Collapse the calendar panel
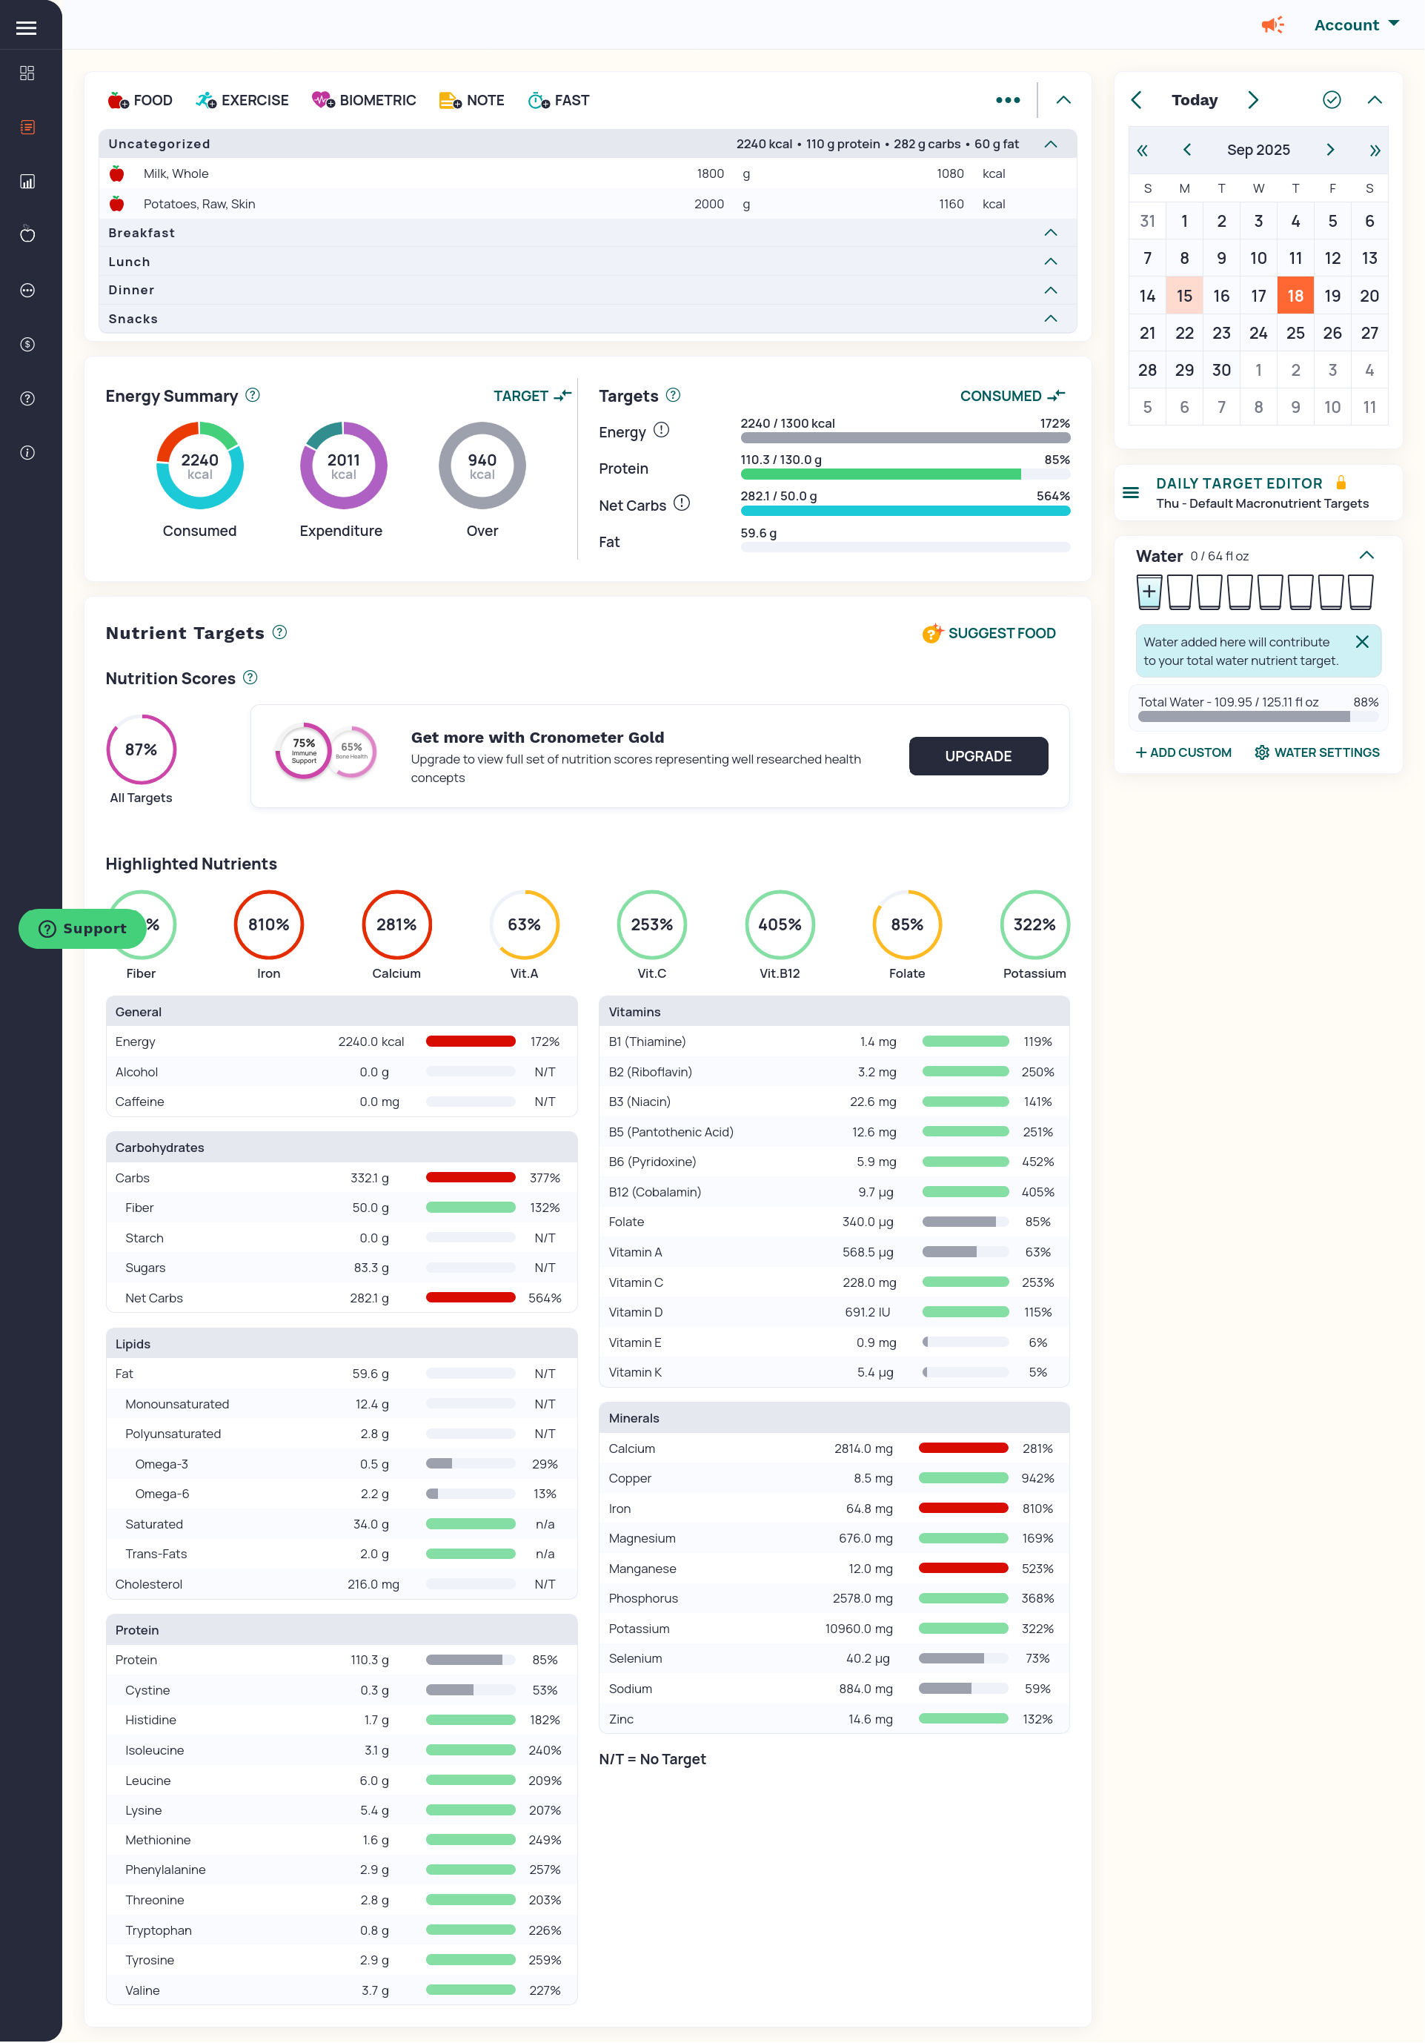This screenshot has width=1425, height=2043. click(1375, 99)
